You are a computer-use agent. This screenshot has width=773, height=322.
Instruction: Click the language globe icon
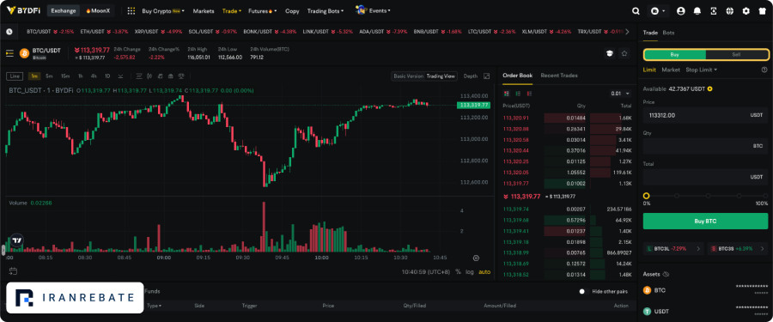(729, 11)
